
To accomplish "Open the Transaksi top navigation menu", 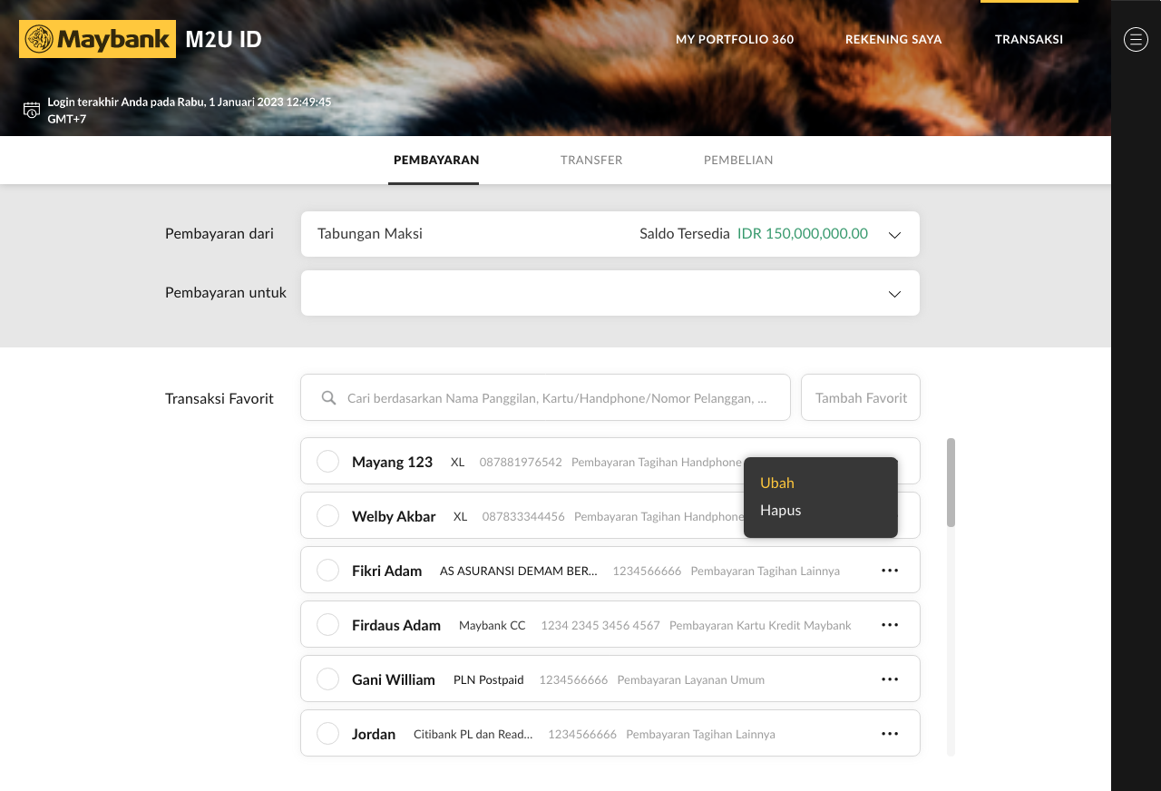I will (1029, 39).
